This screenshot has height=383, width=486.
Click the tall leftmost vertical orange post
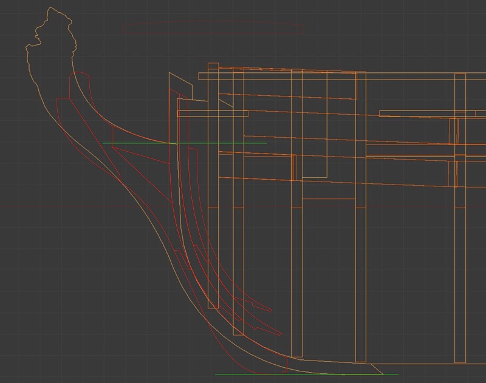point(213,243)
